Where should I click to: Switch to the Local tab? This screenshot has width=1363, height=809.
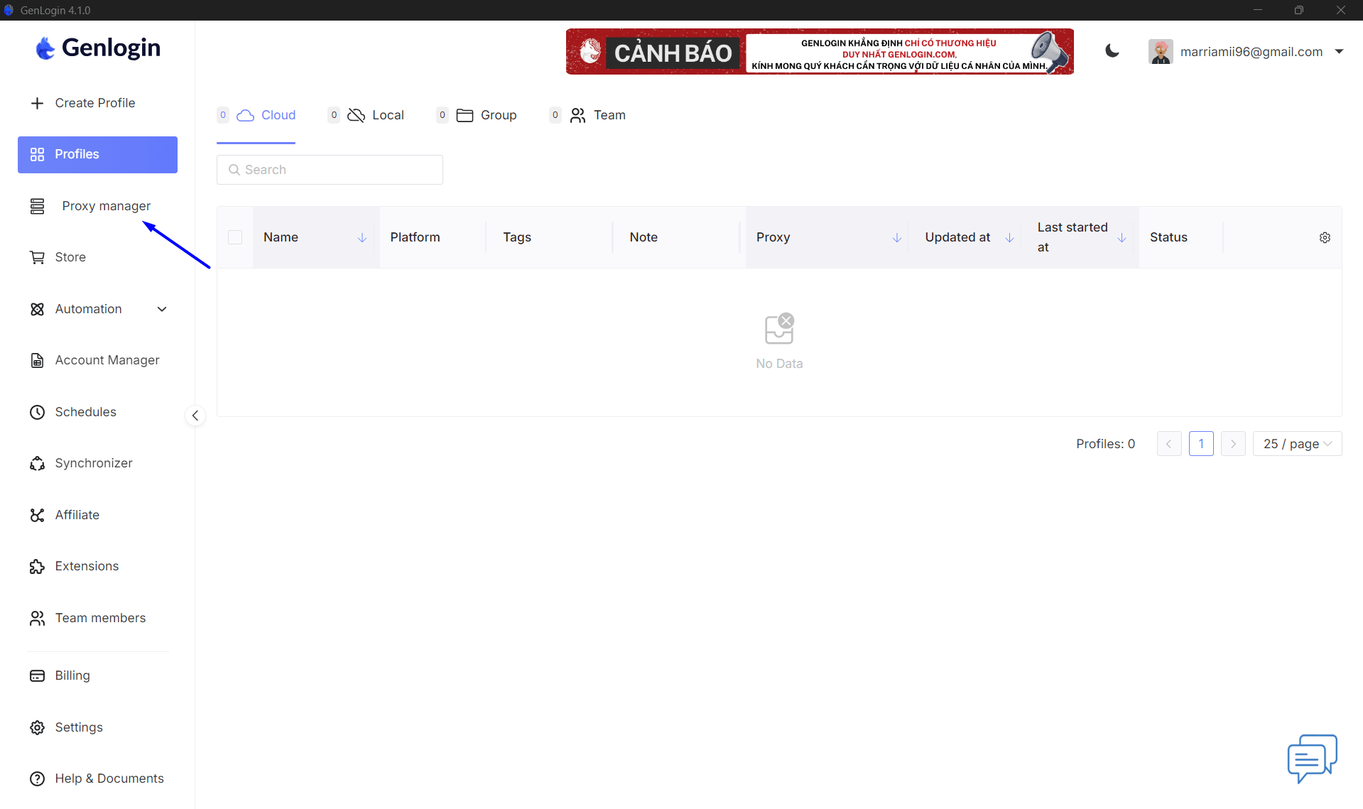tap(366, 115)
